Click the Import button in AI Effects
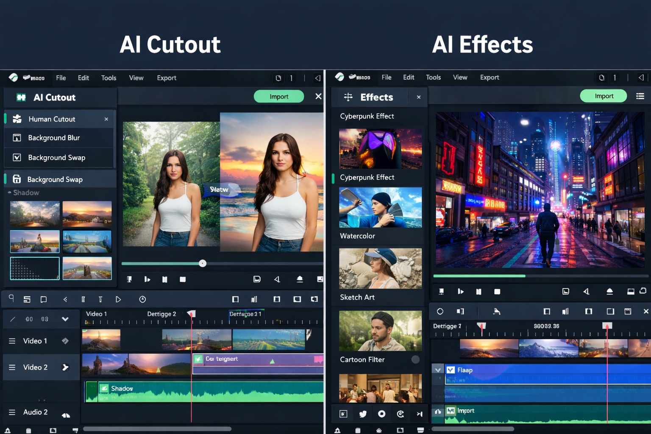651x434 pixels. (x=604, y=96)
